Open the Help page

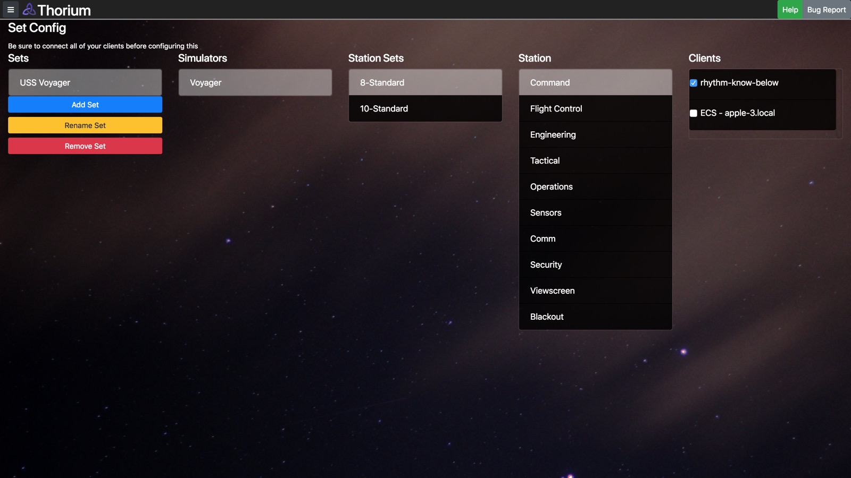click(790, 10)
